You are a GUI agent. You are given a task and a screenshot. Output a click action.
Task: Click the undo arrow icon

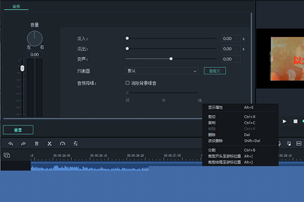pos(11,144)
